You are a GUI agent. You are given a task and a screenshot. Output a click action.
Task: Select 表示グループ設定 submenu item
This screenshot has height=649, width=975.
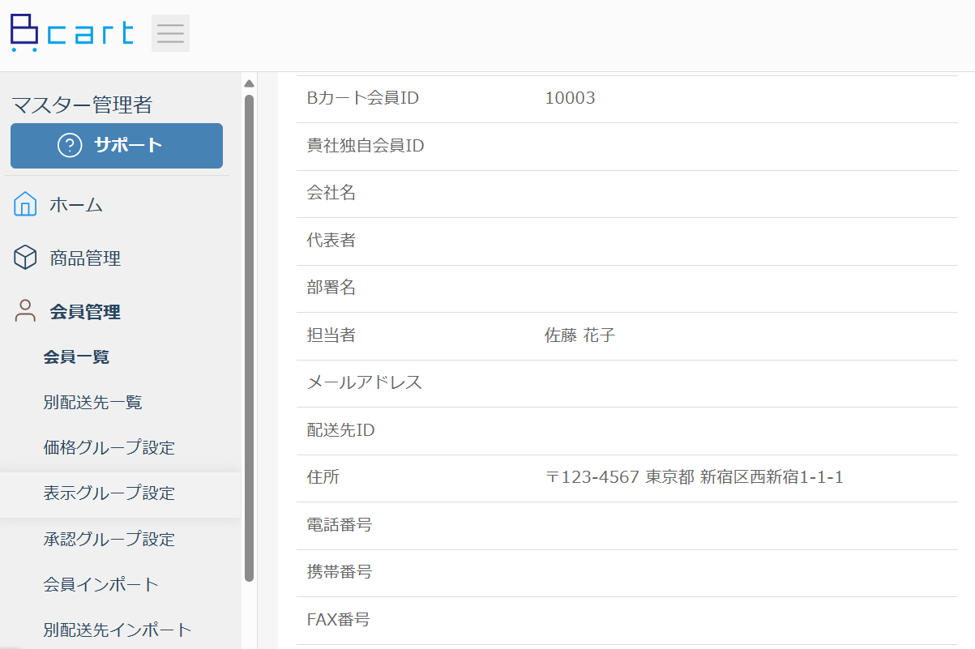109,493
